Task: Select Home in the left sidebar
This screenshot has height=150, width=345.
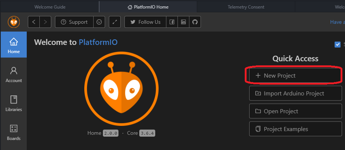Action: click(14, 45)
